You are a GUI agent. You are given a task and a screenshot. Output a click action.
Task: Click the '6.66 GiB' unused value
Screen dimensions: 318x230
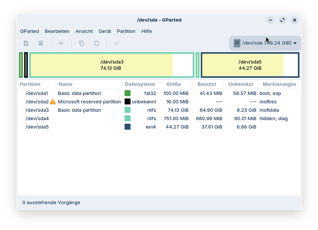246,126
